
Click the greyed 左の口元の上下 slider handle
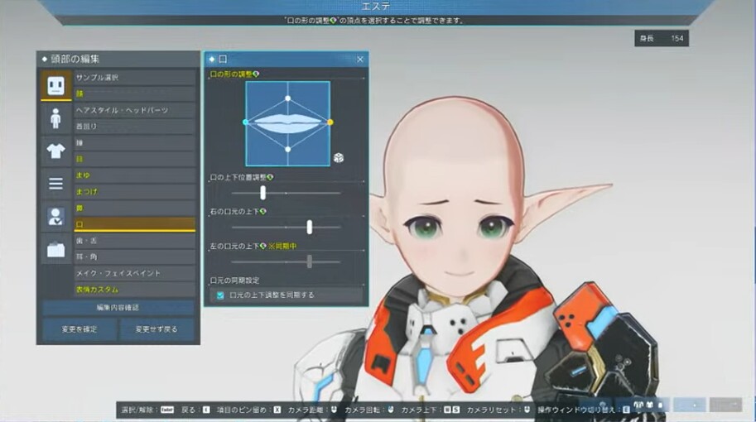coord(310,261)
